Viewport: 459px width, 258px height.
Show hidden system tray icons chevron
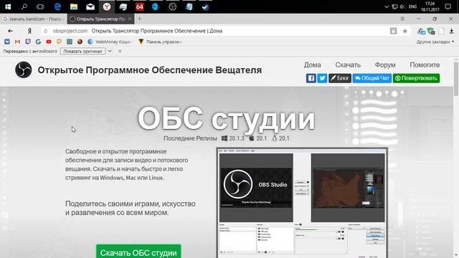click(387, 6)
